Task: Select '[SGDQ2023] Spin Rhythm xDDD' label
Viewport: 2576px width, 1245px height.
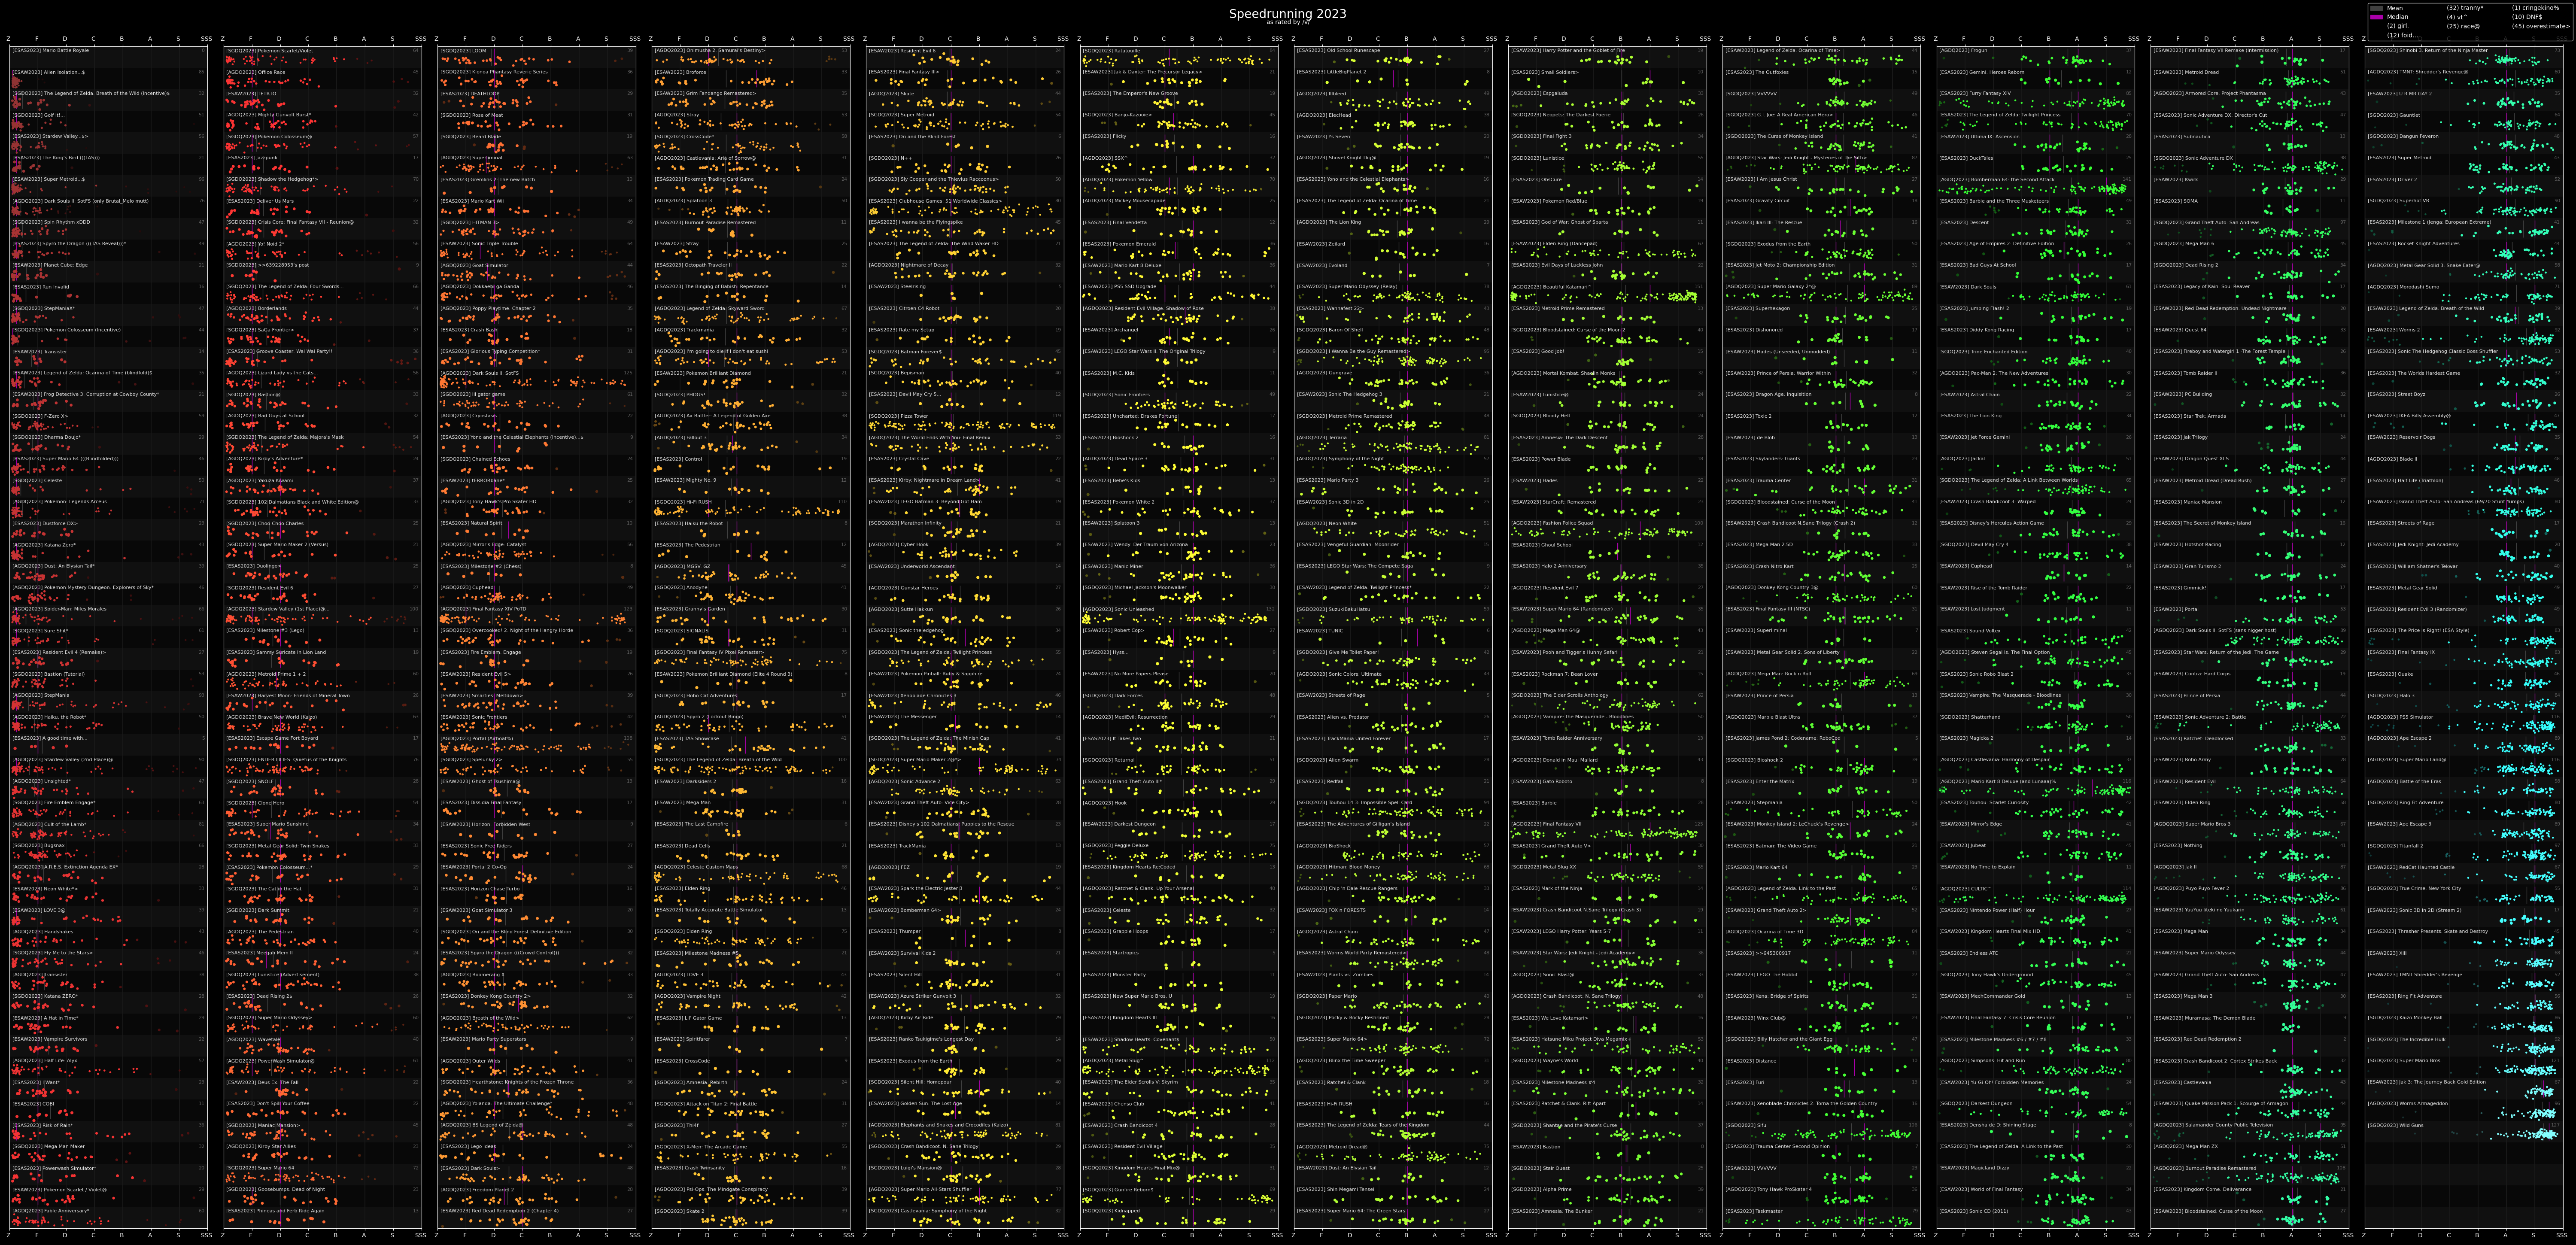Action: point(51,222)
